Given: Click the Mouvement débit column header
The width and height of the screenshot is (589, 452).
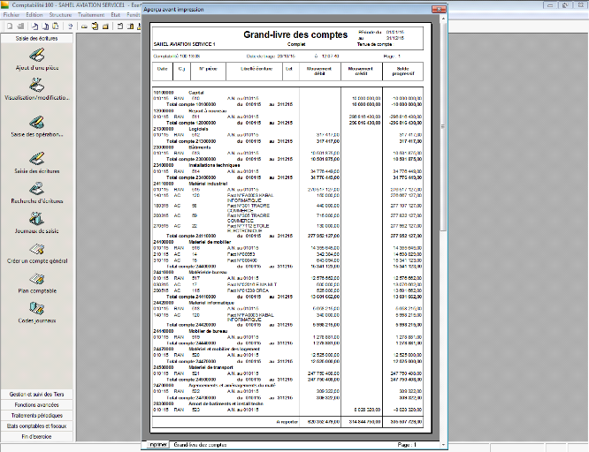Looking at the screenshot, I should [319, 71].
